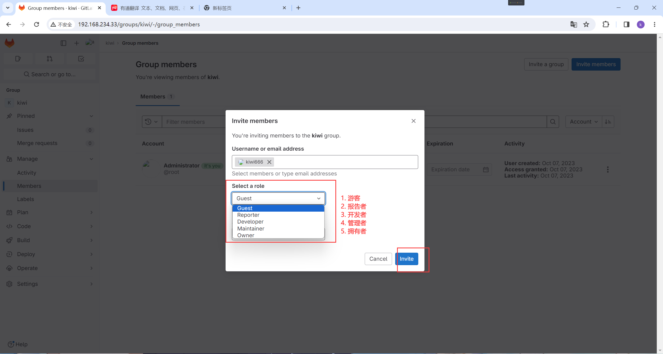This screenshot has height=354, width=663.
Task: Open Issues in the sidebar
Action: [x=50, y=130]
